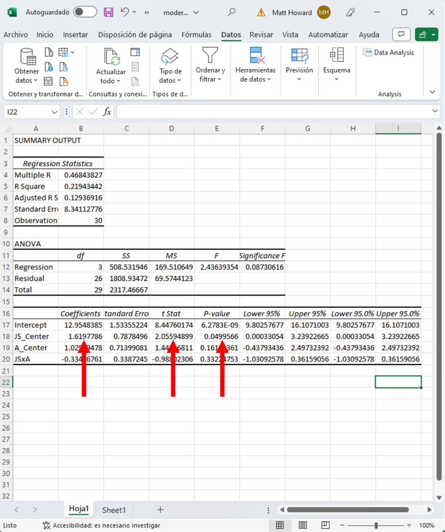This screenshot has width=445, height=532.
Task: Switch to Sheet1 worksheet tab
Action: 114,510
